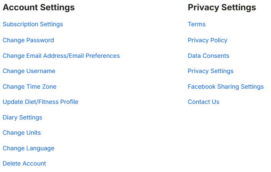Open the Diary Settings link
This screenshot has height=172, width=271.
tap(22, 118)
